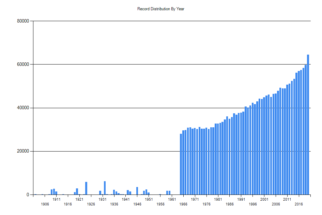Select the first tall bar left of 1966
322x215 pixels.
click(x=181, y=164)
